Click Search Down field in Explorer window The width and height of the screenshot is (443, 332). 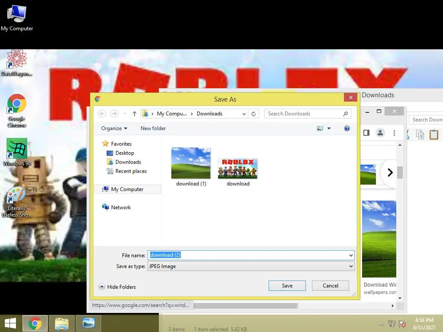(x=426, y=120)
